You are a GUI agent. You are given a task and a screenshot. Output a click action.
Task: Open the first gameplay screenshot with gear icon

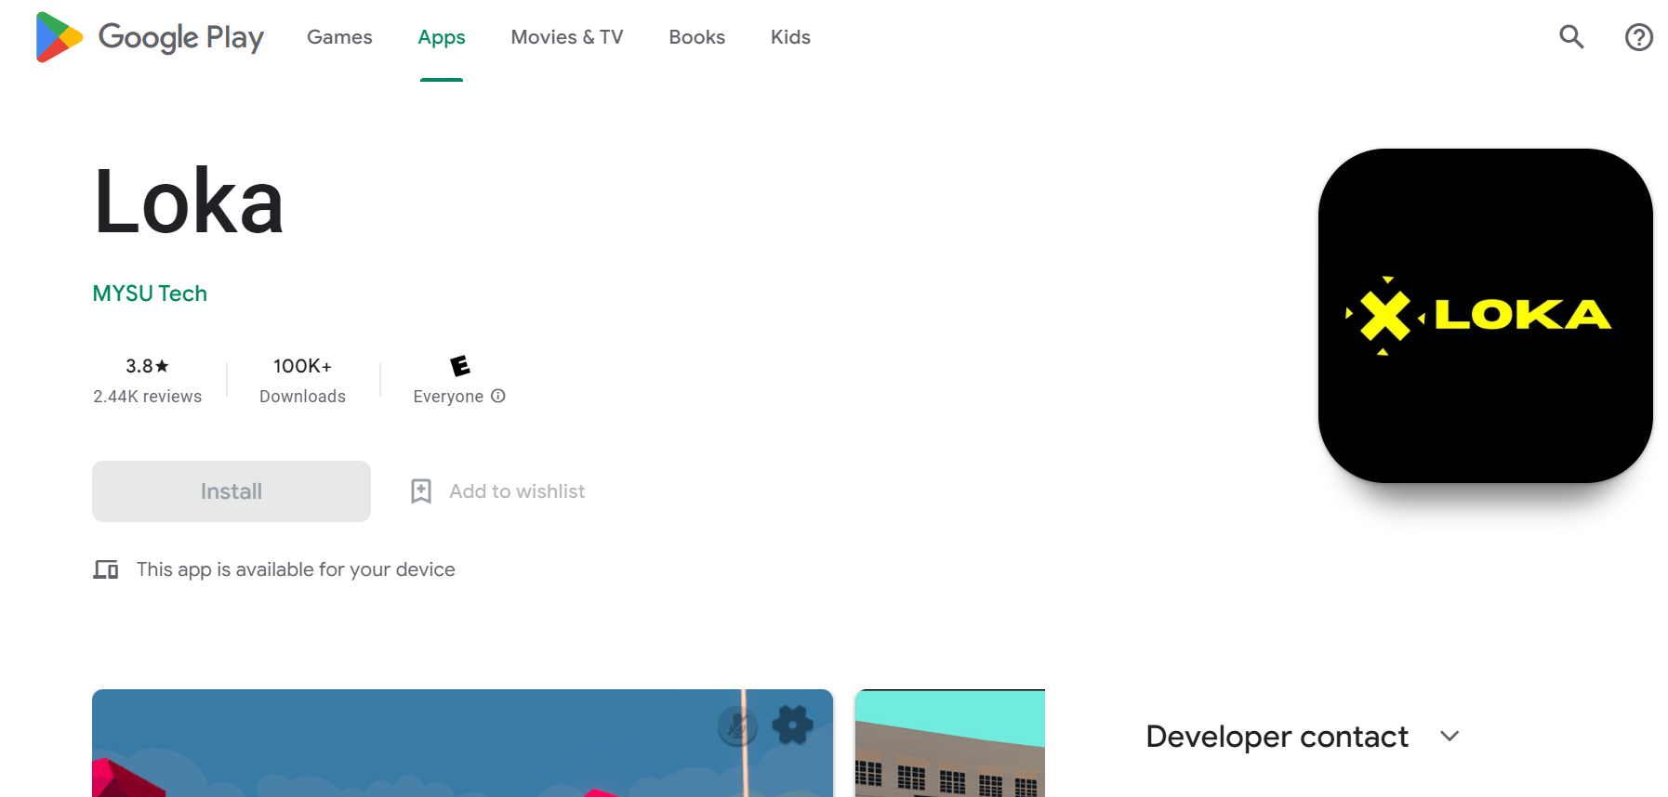[x=462, y=743]
